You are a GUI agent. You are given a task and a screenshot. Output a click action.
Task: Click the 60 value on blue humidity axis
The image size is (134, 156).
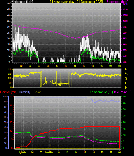tap(5, 117)
